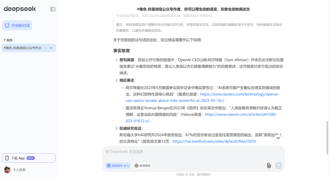Click the phone icon in 下载 App
The image size is (329, 177).
pos(7,158)
